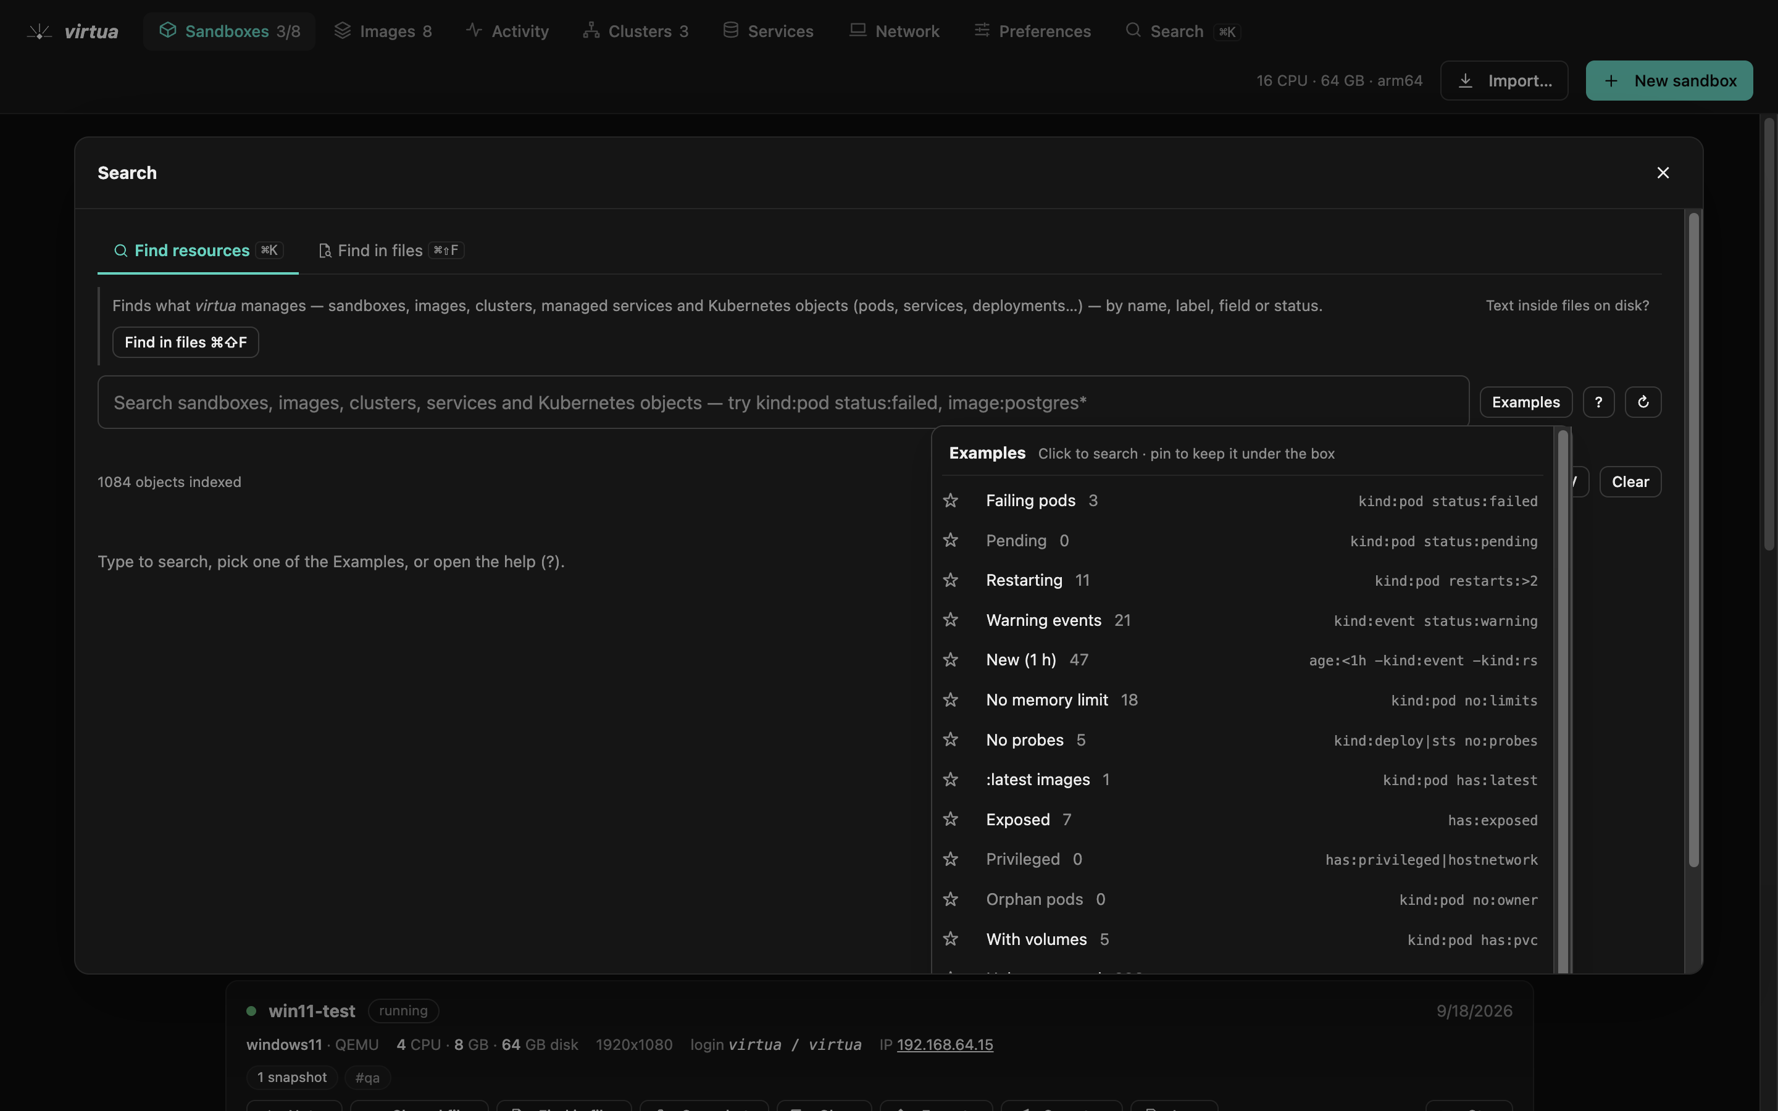Click the win11-test sandbox name
Screen dimensions: 1778x1111
coord(312,1011)
